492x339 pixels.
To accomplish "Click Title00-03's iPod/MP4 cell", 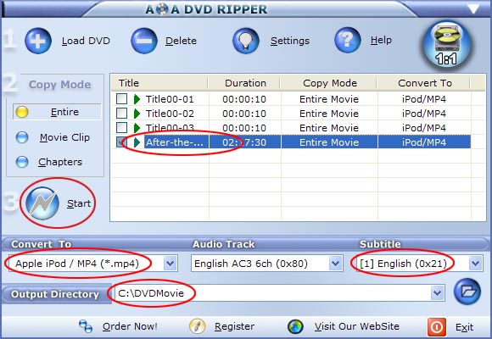I will [424, 128].
